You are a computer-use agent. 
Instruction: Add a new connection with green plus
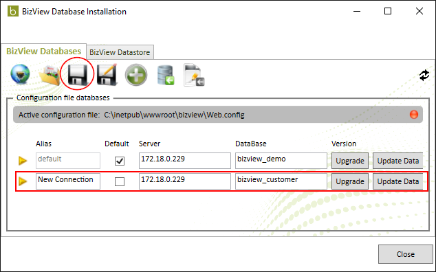(x=136, y=75)
